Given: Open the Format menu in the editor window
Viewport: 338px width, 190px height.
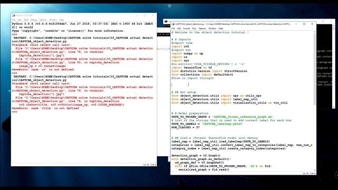Looking at the screenshot, I should pos(186,28).
